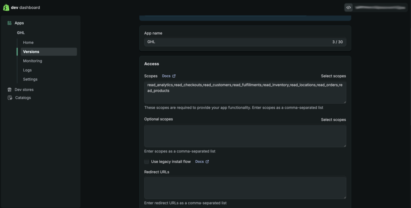Open Select scopes for required Scopes
The image size is (411, 208).
333,76
